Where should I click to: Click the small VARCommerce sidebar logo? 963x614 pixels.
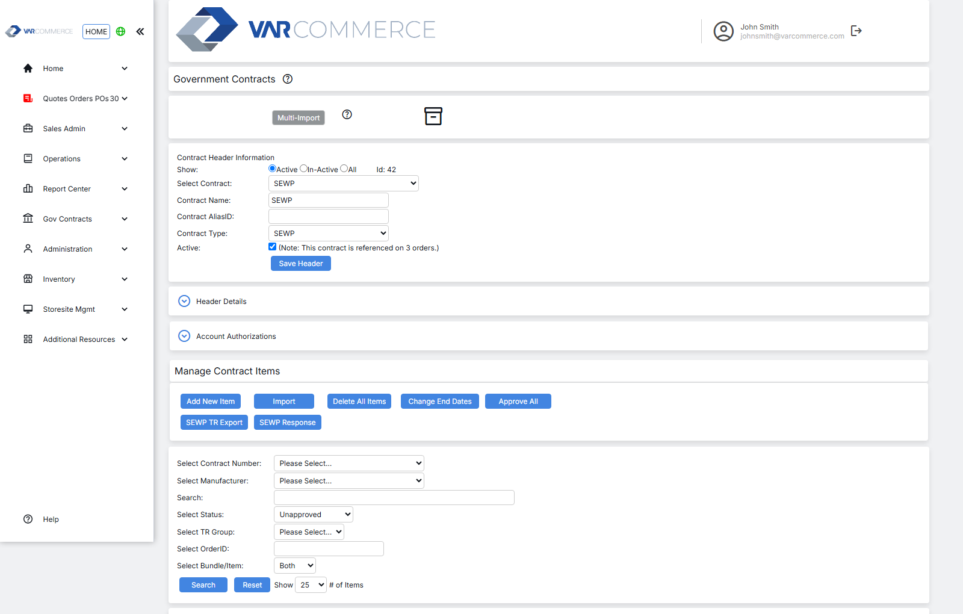[39, 31]
